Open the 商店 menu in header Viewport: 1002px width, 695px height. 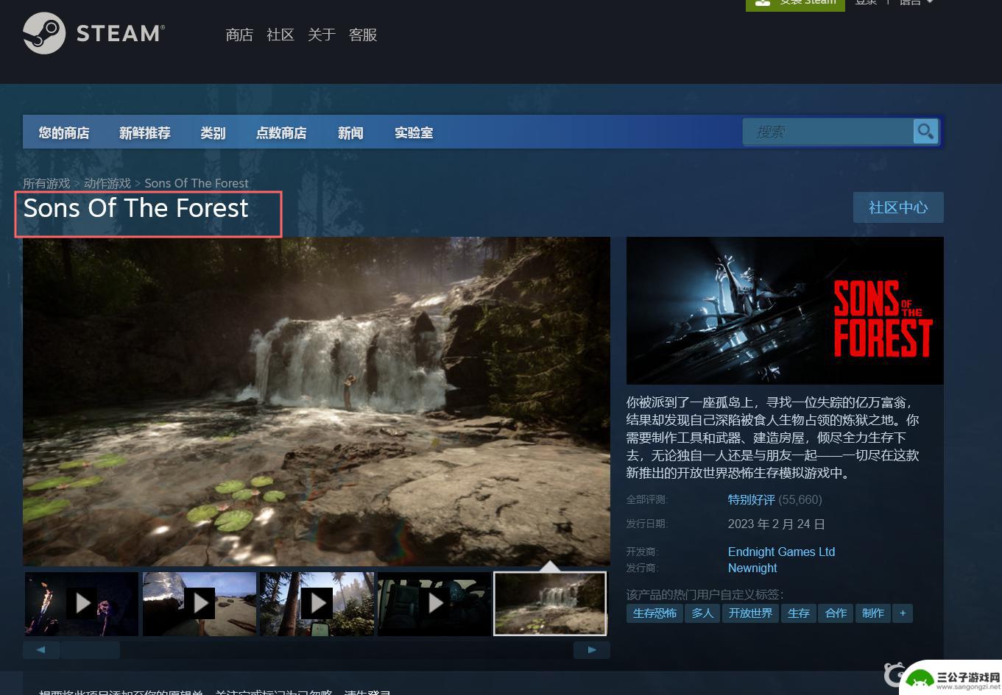click(x=239, y=35)
